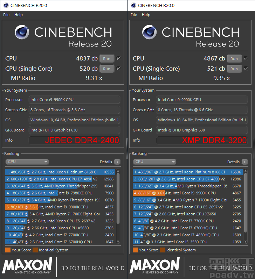This screenshot has width=255, height=279.
Task: Select i7-6700HQ row in right ranking
Action: (188, 228)
